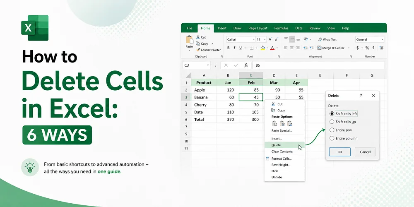The image size is (414, 207).
Task: Click the Increase Indent icon
Action: coord(312,48)
